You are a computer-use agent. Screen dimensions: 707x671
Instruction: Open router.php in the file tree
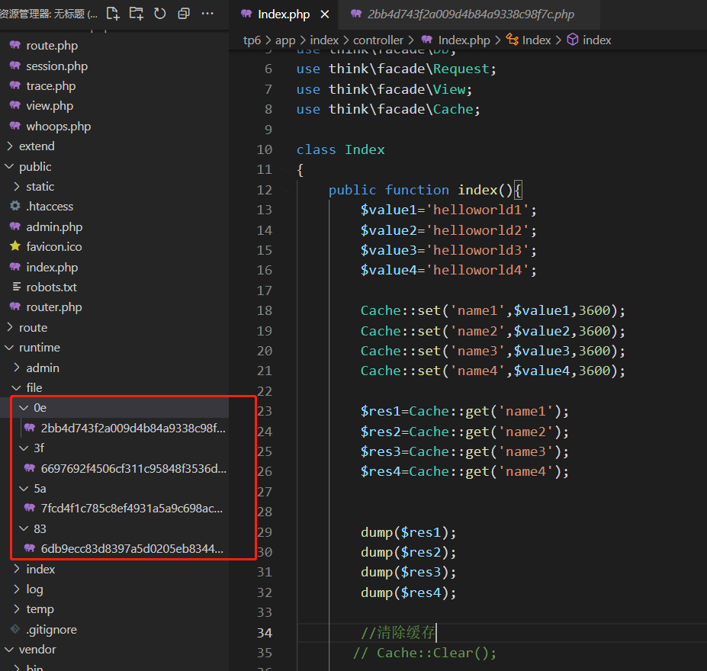[54, 307]
